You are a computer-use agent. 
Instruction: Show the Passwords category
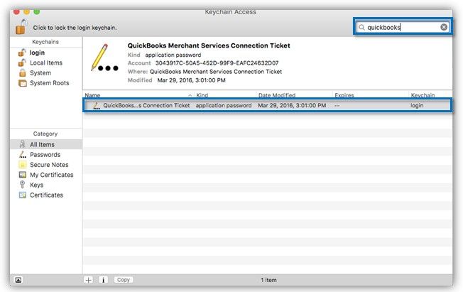pos(45,155)
